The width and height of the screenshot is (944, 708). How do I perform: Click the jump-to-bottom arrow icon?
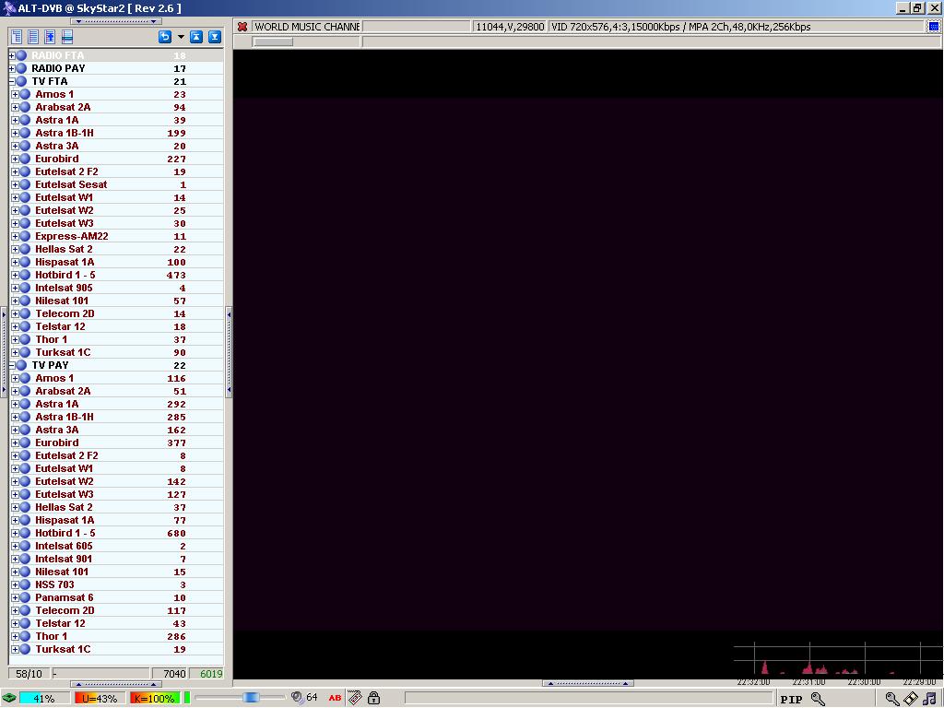[x=215, y=37]
